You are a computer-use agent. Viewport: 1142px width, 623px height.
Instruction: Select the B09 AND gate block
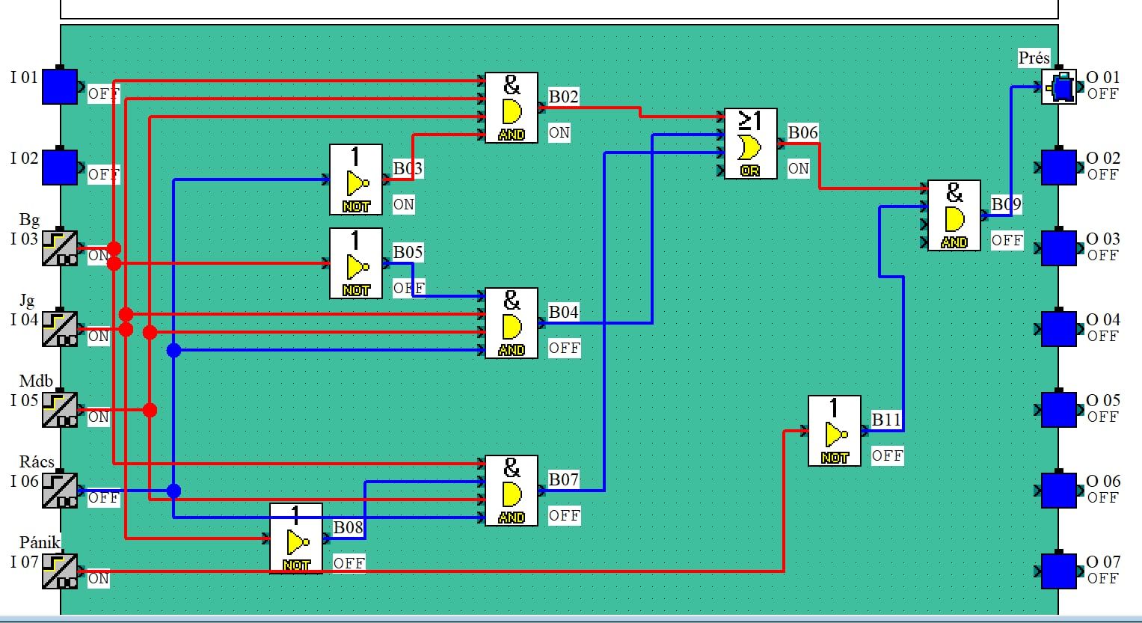tap(954, 215)
